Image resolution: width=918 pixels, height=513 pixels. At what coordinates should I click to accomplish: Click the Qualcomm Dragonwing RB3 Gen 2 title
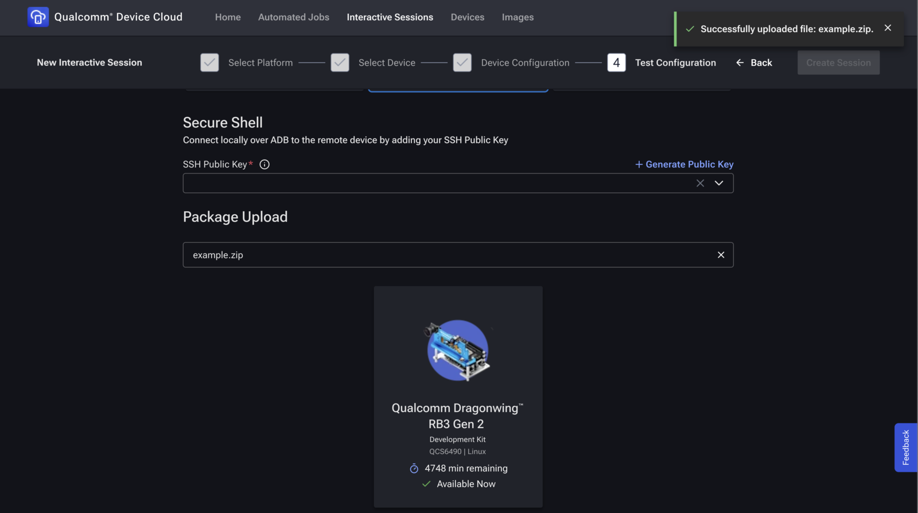[457, 416]
